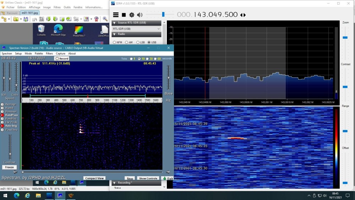Expand the Recording panel section
The height and width of the screenshot is (200, 355).
(114, 183)
